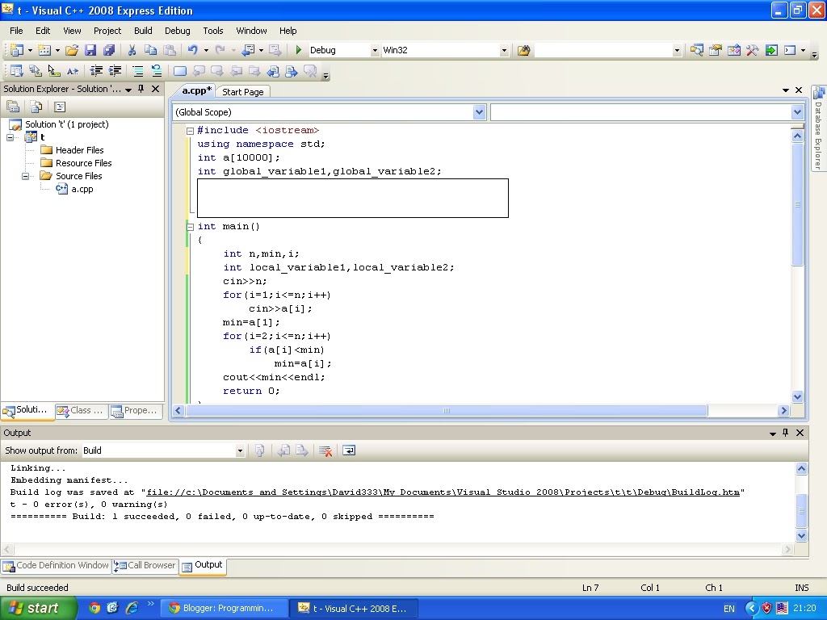Viewport: 827px width, 620px height.
Task: Toggle word wrap in the Output window
Action: pos(349,450)
